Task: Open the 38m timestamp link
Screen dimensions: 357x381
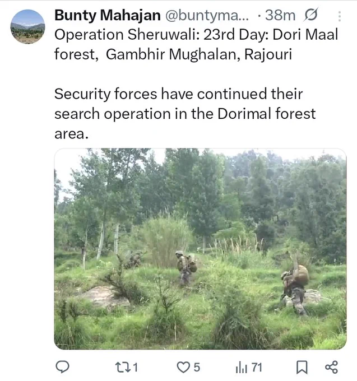Action: 280,15
